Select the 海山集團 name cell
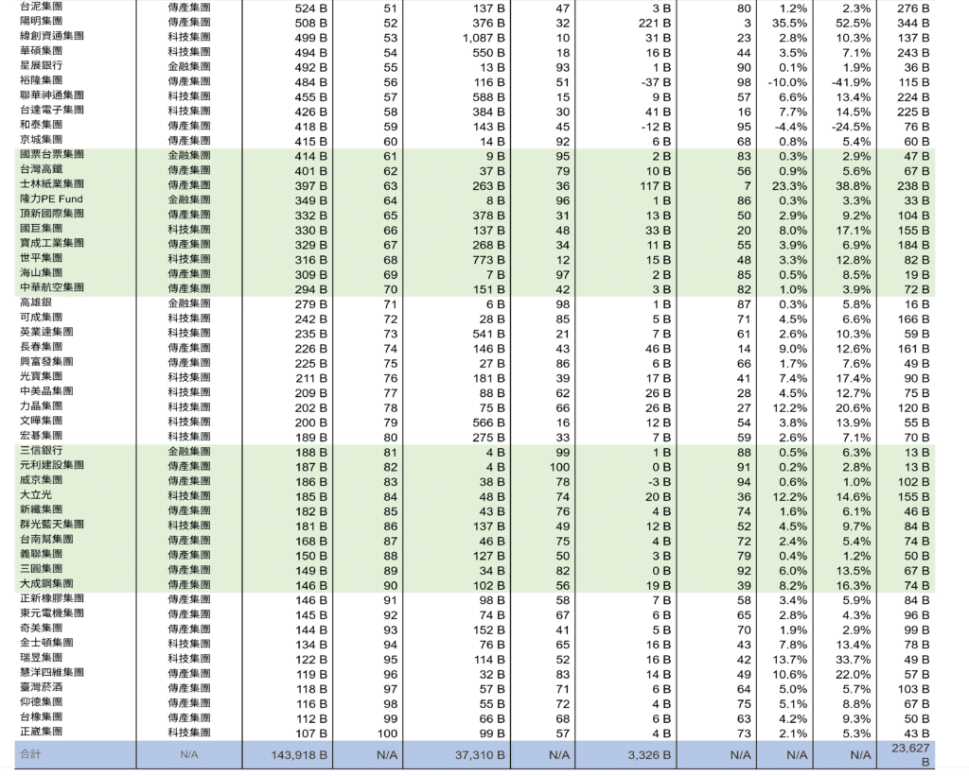The image size is (969, 776). 41,273
